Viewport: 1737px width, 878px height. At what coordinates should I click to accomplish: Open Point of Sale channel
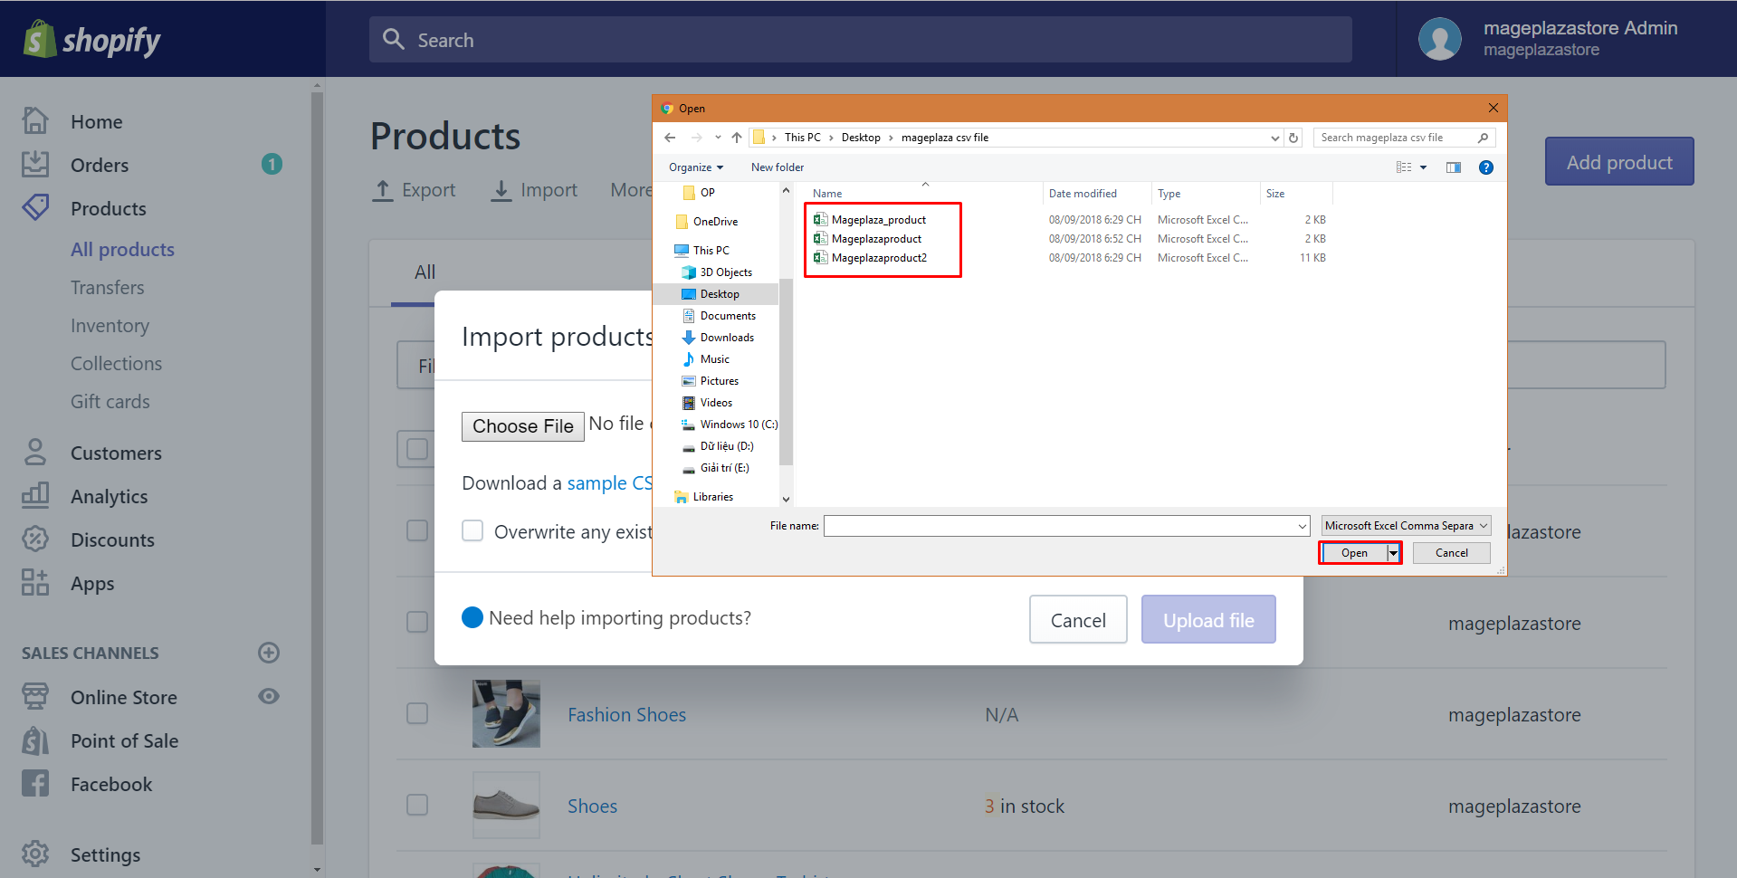[124, 740]
